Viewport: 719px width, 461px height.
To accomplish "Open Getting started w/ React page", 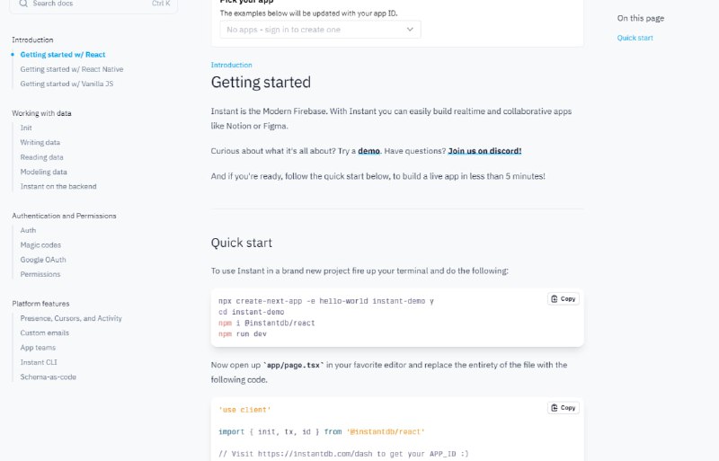I will [63, 55].
